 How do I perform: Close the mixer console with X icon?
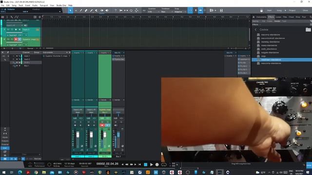(x=2, y=52)
